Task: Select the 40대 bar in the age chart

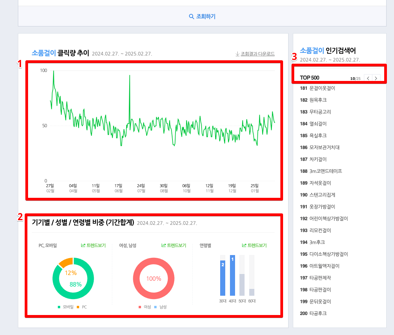Action: [x=232, y=274]
